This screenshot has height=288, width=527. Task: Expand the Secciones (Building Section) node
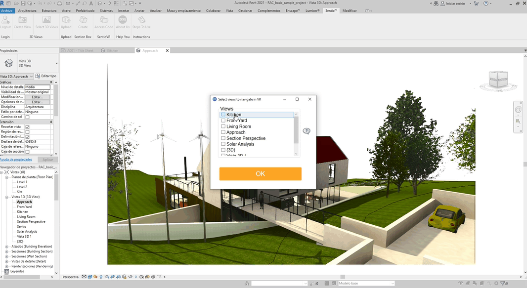pos(7,251)
